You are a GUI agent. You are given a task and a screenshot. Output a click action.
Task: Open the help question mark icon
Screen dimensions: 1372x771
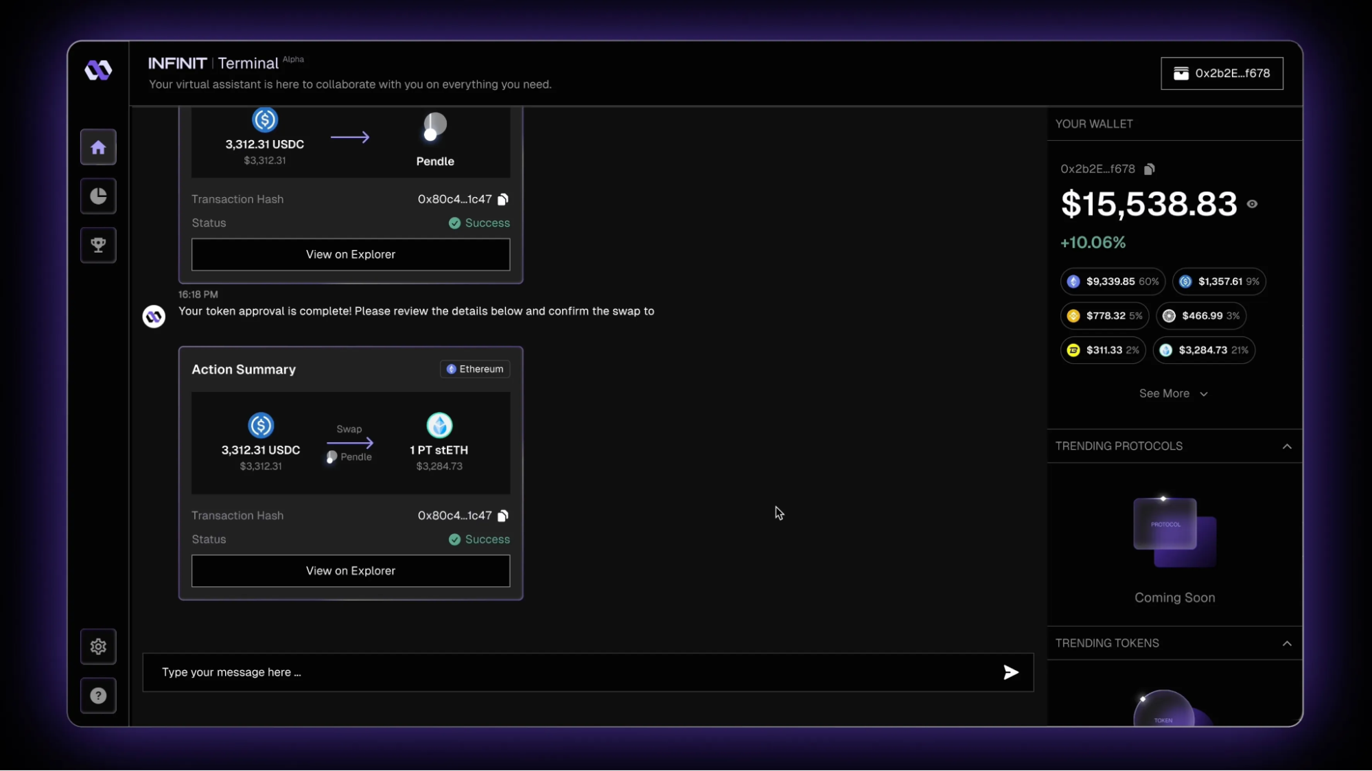(x=98, y=695)
